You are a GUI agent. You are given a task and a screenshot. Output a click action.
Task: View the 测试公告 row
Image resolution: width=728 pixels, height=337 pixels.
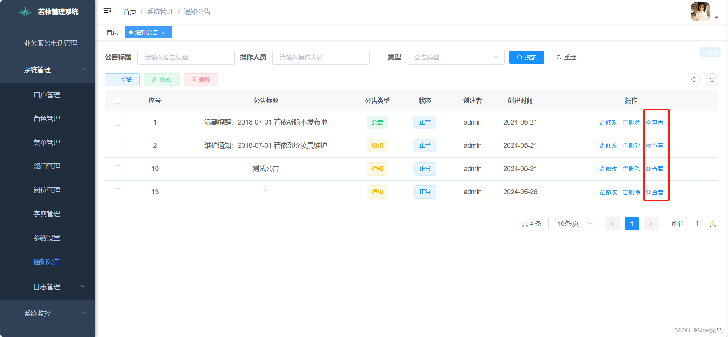[654, 169]
